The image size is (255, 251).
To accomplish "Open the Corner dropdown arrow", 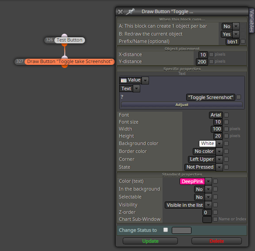I will [x=219, y=159].
